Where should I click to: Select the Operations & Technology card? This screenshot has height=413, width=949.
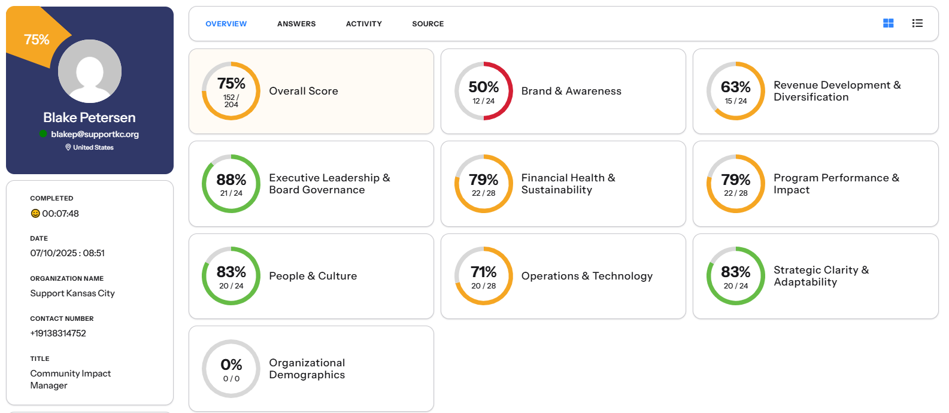click(563, 276)
